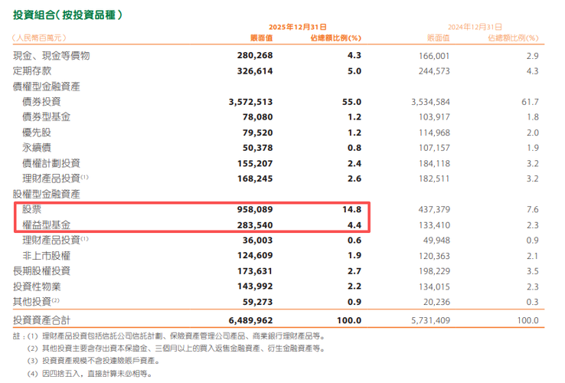Click the (人民幣百萬元) unit label
Viewport: 565px width, 383px height.
[x=39, y=38]
